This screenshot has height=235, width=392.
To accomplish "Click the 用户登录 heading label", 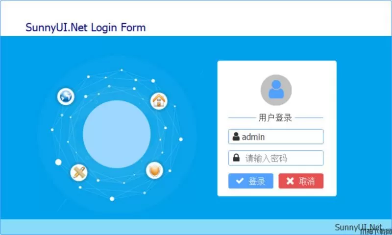I will pyautogui.click(x=275, y=117).
